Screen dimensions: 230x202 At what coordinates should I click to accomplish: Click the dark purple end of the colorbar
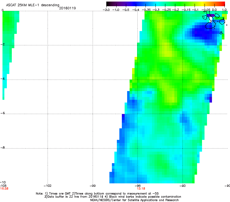point(109,4)
